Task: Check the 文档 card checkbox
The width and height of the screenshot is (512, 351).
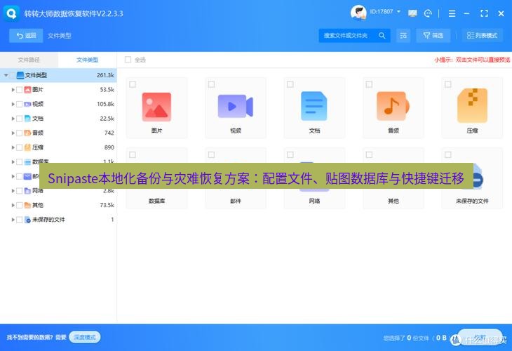Action: [x=290, y=84]
